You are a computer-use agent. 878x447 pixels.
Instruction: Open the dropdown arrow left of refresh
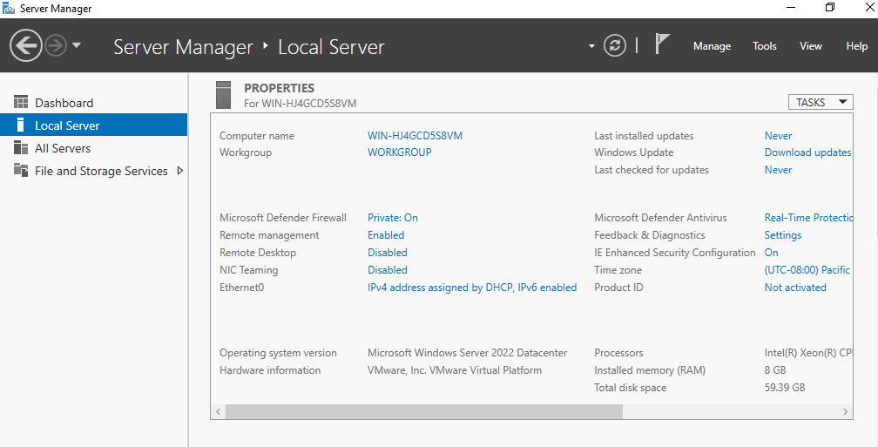(x=591, y=46)
